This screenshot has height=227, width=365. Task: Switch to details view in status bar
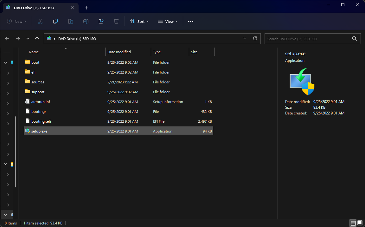pos(353,223)
